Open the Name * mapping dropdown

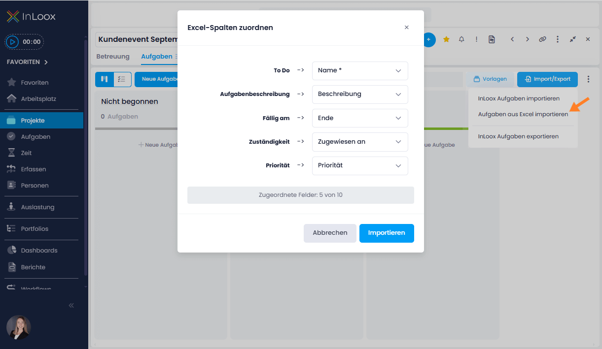pyautogui.click(x=360, y=70)
